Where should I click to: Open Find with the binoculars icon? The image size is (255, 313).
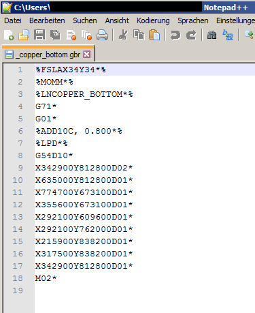(211, 35)
